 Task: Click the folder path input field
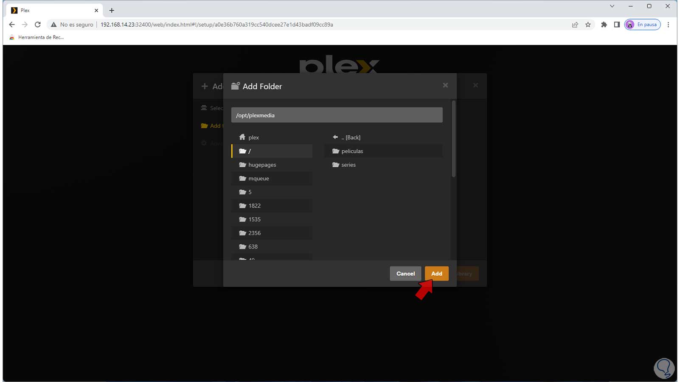[337, 115]
